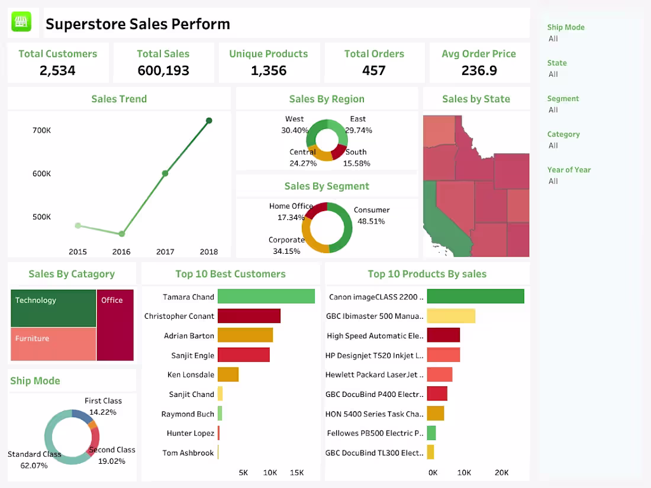
Task: Click the green storefront logo icon
Action: tap(22, 22)
